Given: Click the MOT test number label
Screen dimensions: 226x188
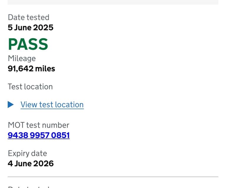Looking at the screenshot, I should click(38, 125).
